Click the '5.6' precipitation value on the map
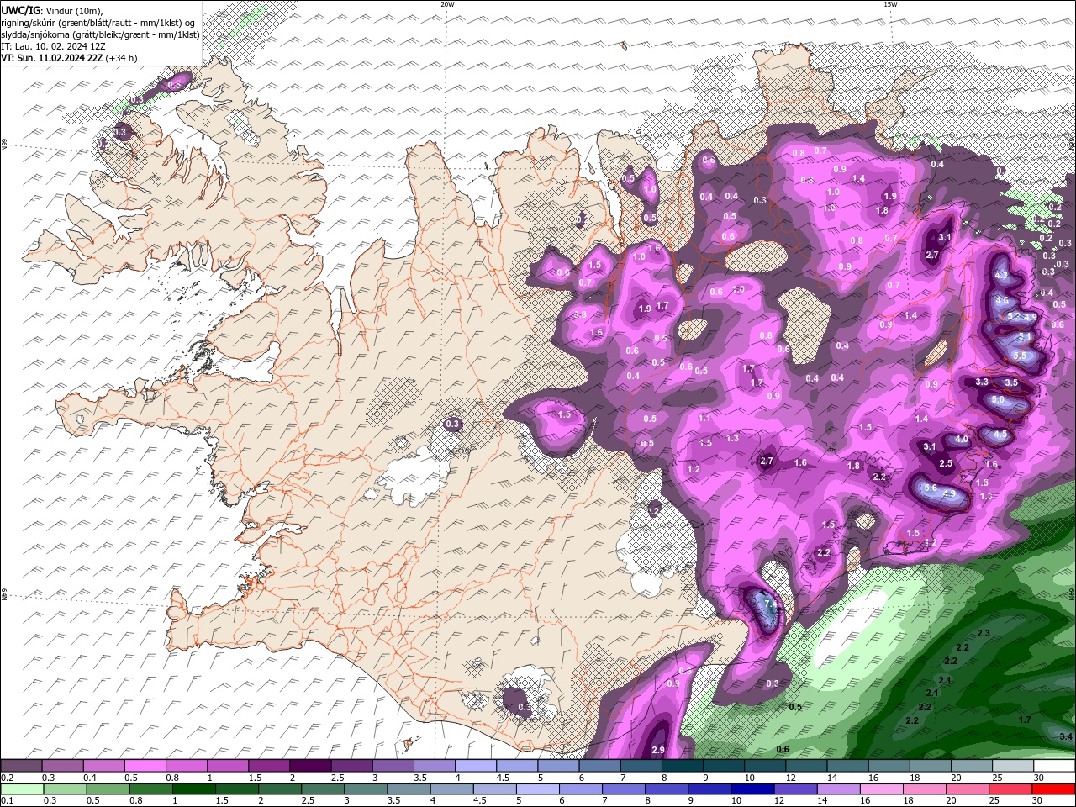 coord(931,488)
